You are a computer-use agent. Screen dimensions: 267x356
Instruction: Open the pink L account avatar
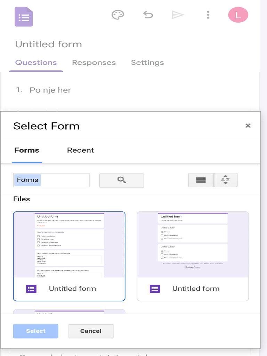238,15
